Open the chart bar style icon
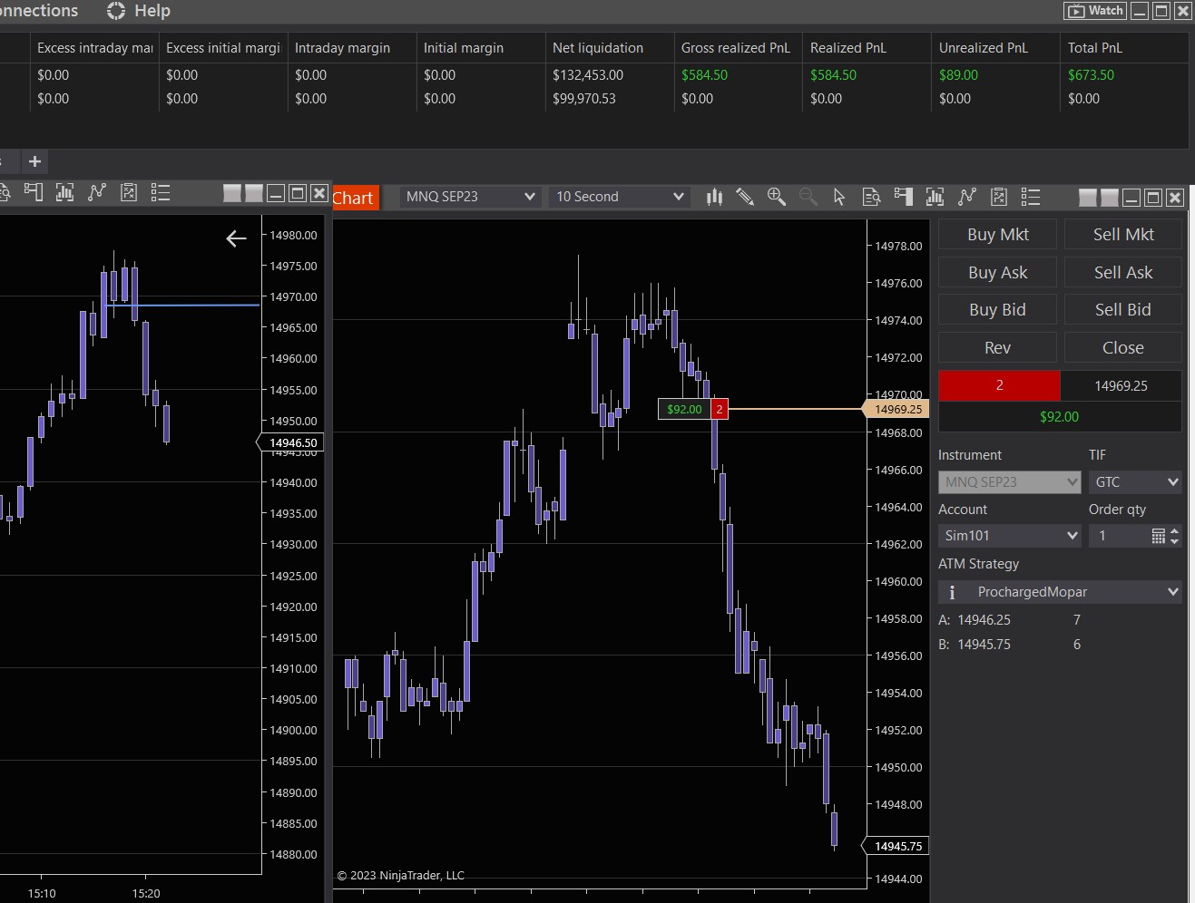This screenshot has height=903, width=1195. click(714, 197)
